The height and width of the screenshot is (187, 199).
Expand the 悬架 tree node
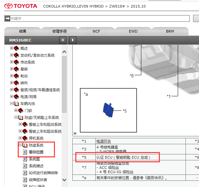pyautogui.click(x=12, y=69)
